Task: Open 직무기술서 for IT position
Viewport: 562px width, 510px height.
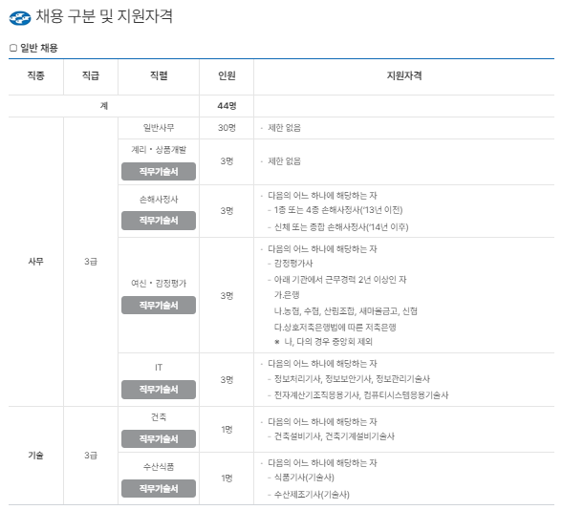Action: coord(159,390)
